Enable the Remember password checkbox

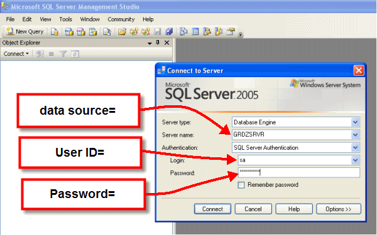click(241, 185)
